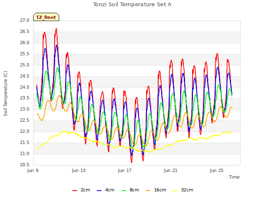Click the Jun 13 x-axis tick label
This screenshot has height=198, width=265.
(x=79, y=170)
